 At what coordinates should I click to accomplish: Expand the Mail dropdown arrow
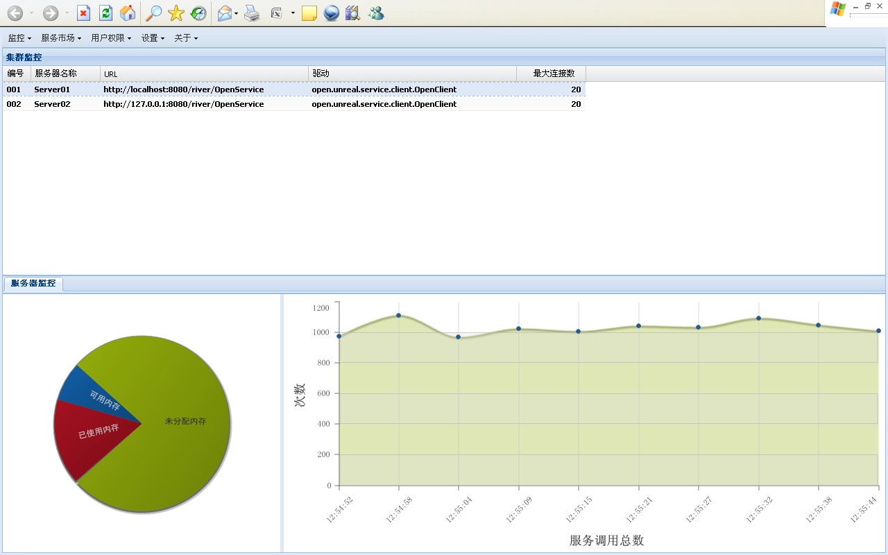[236, 13]
